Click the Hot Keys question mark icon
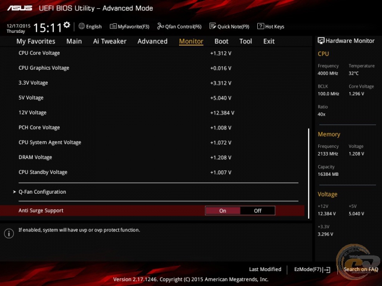 click(x=260, y=26)
